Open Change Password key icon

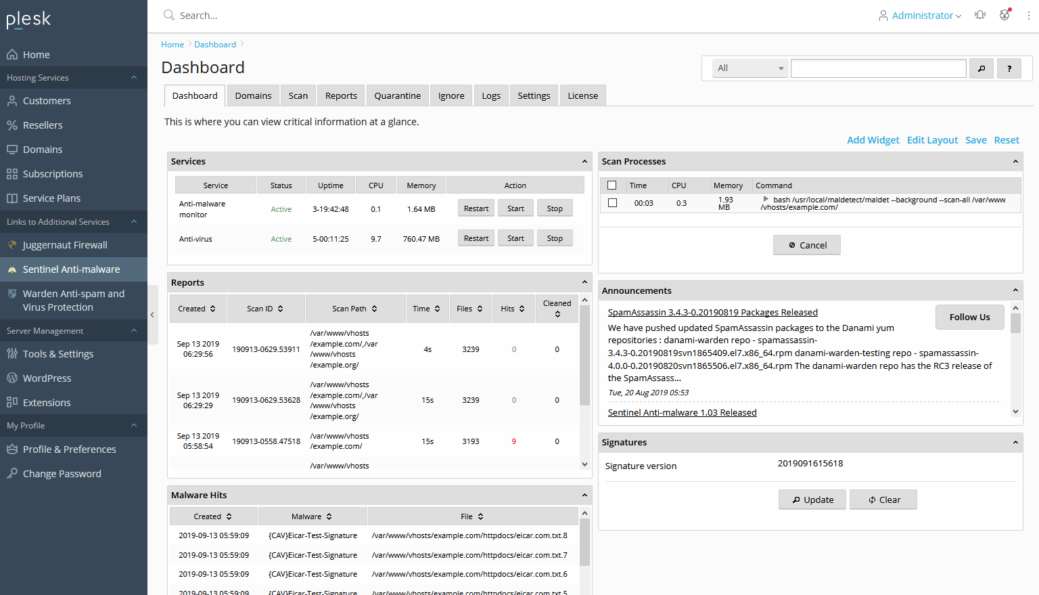coord(12,474)
